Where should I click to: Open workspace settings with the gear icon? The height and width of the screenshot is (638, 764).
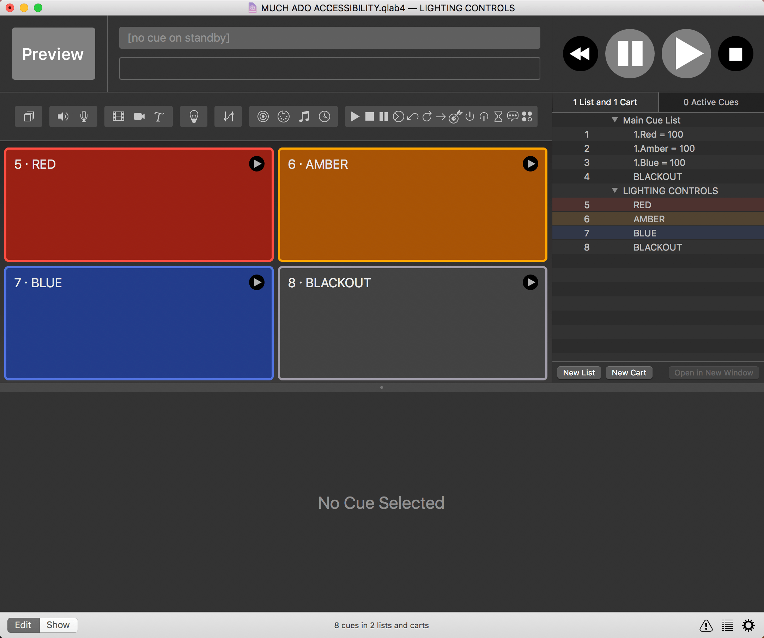click(x=749, y=625)
